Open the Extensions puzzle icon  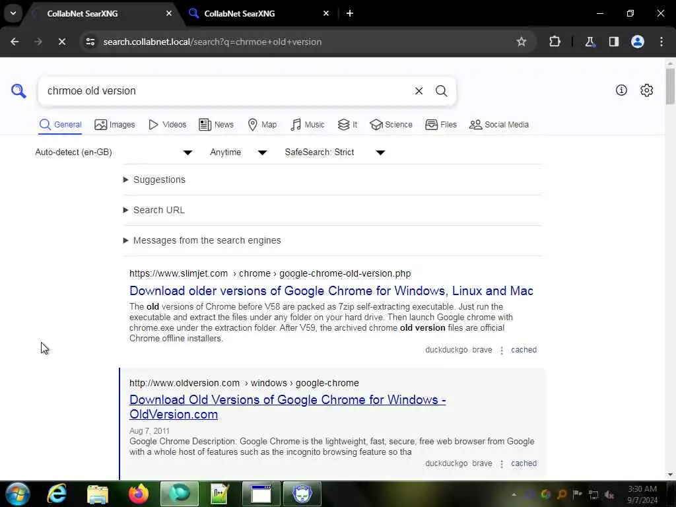555,42
